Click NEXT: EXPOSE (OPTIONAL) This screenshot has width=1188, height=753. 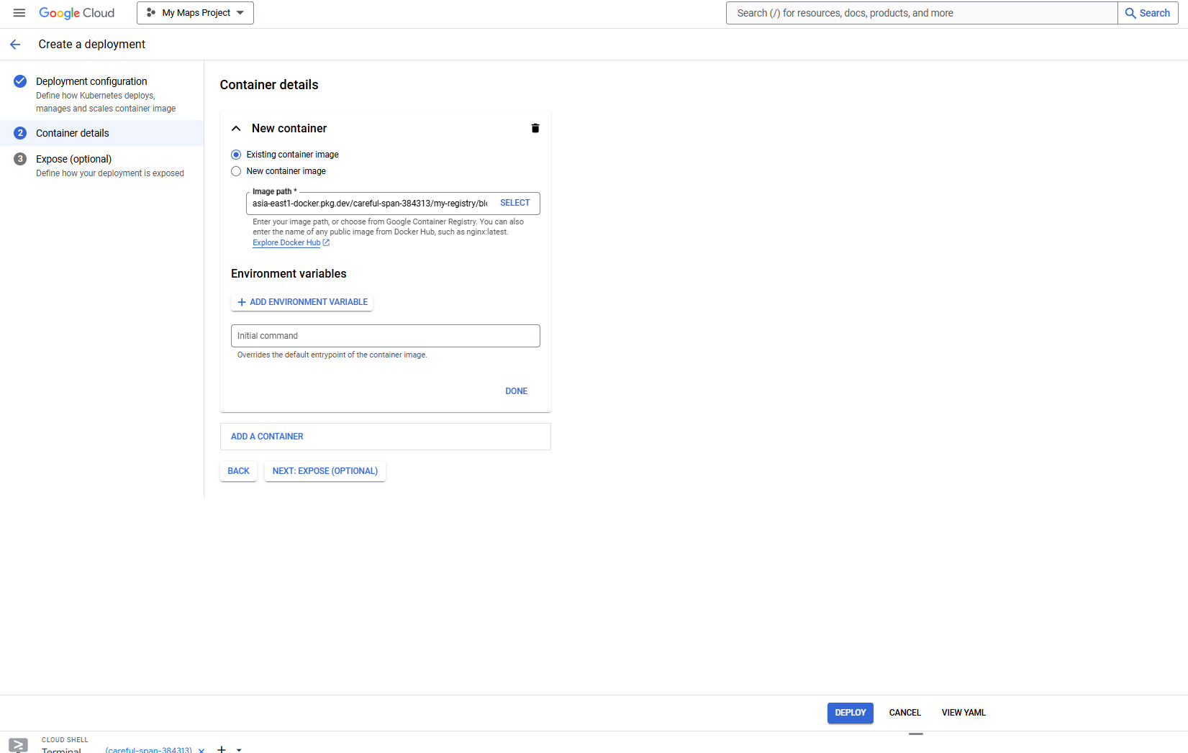[325, 471]
